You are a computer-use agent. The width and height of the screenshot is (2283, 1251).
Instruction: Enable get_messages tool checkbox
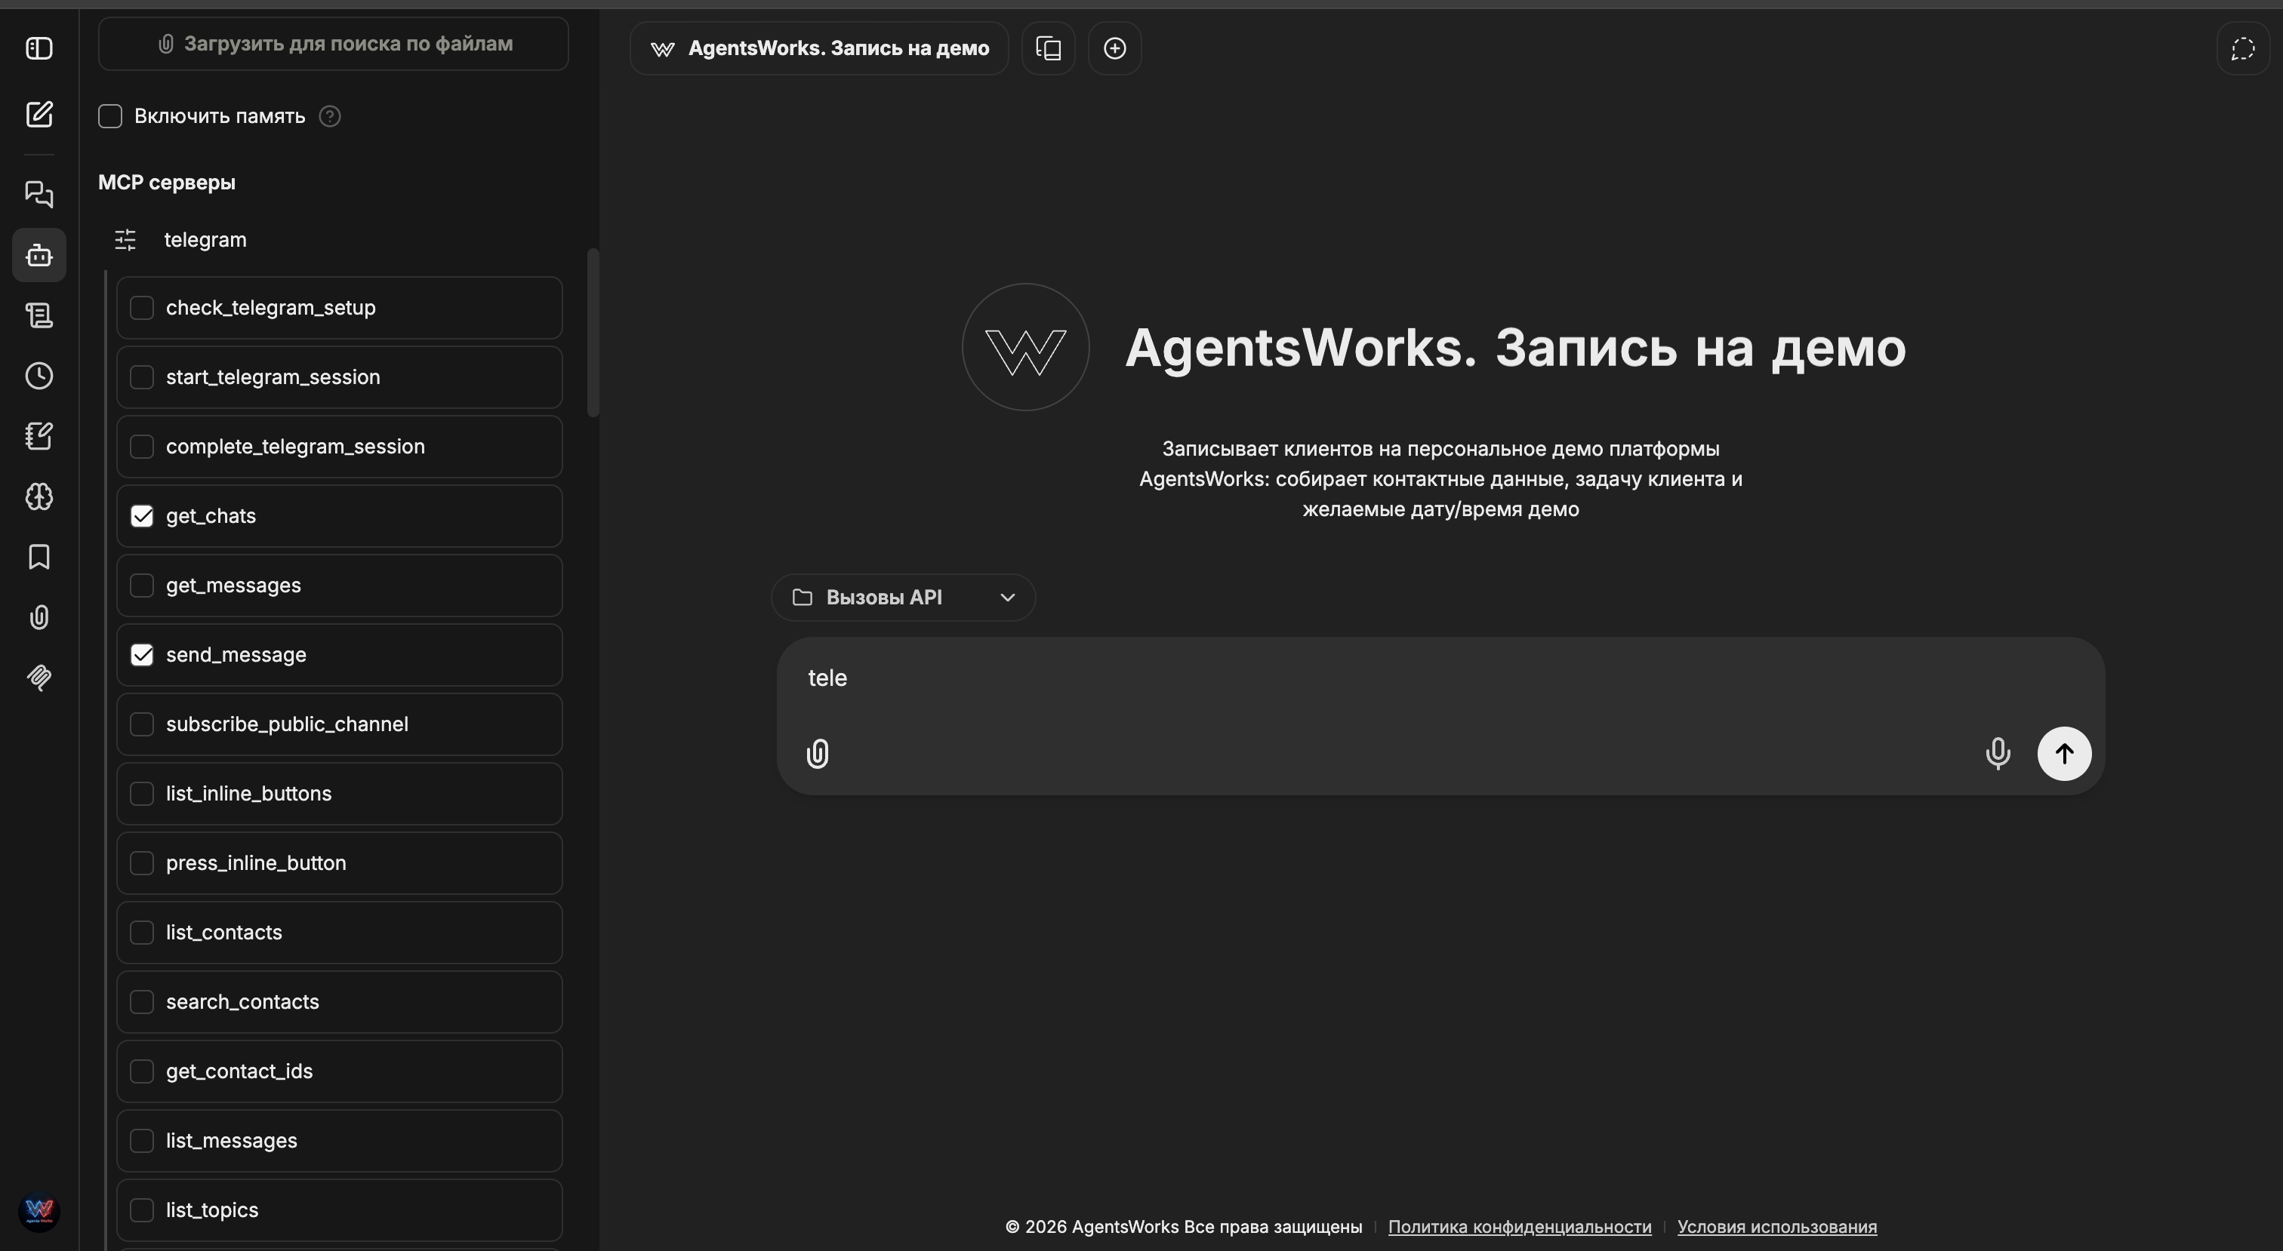point(142,585)
